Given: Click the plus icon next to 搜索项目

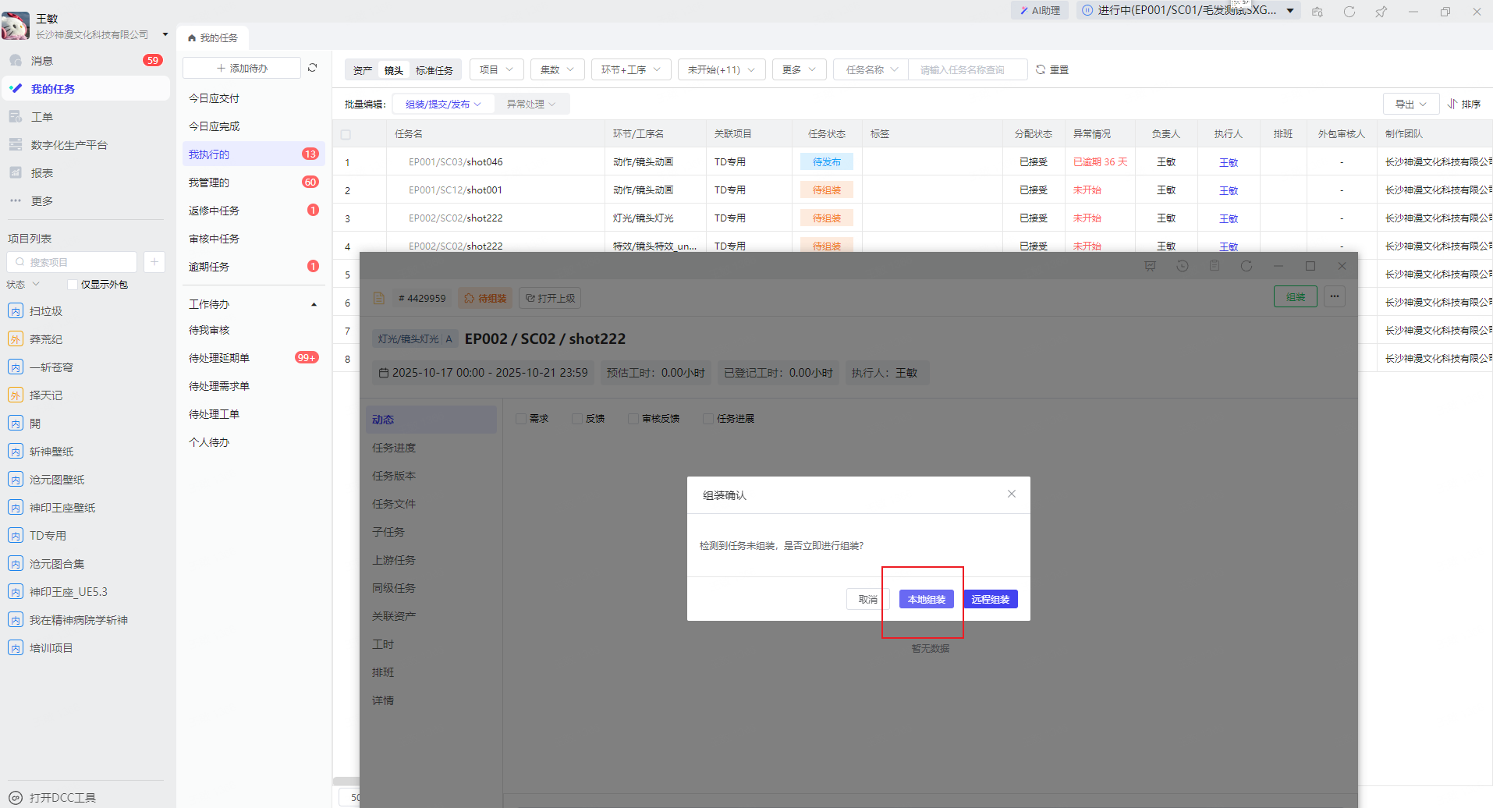Looking at the screenshot, I should 154,262.
